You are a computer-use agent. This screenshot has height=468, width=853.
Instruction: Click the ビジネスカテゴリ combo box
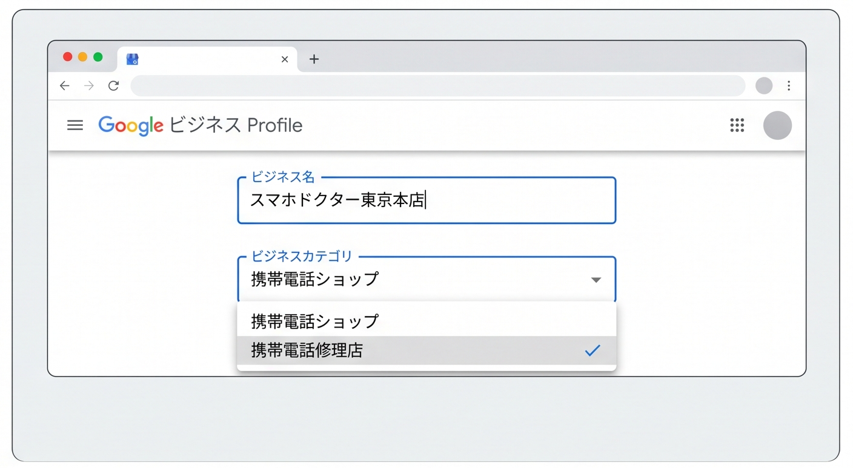426,279
